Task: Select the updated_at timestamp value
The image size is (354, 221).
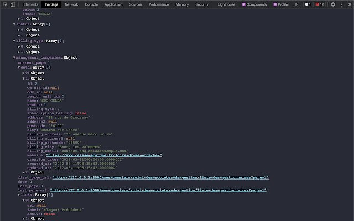Action: click(85, 168)
